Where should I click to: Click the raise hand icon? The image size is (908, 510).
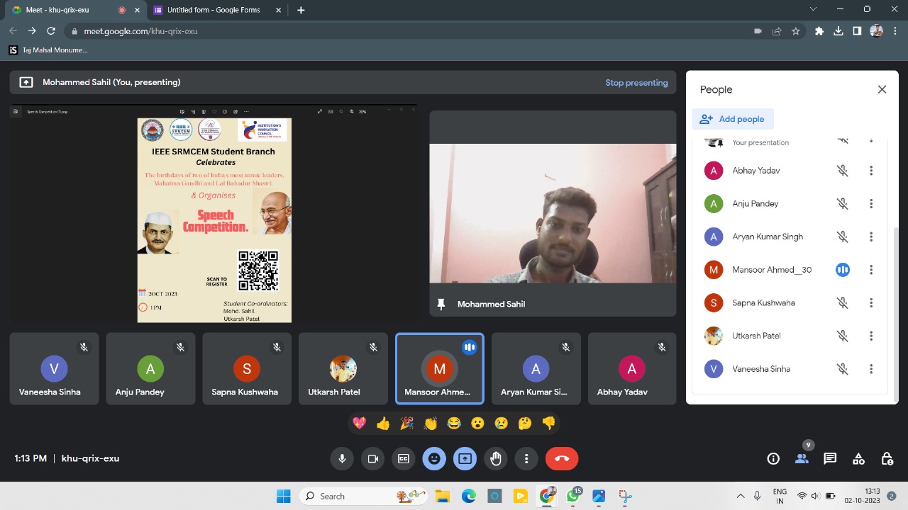(x=496, y=459)
